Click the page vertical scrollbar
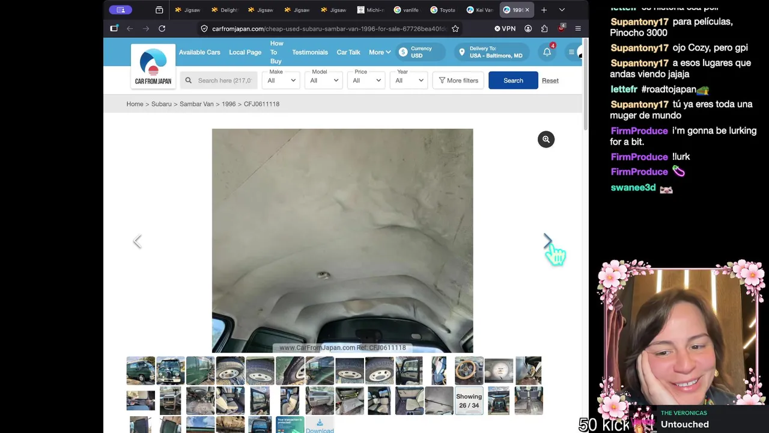This screenshot has height=433, width=769. point(586,84)
